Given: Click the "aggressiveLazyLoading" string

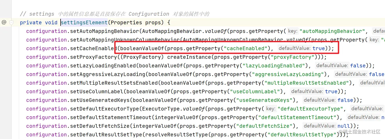Looking at the screenshot, I should pos(288,74).
